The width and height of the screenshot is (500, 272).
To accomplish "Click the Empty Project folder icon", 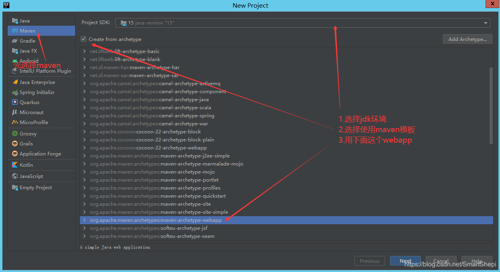I will (x=15, y=187).
